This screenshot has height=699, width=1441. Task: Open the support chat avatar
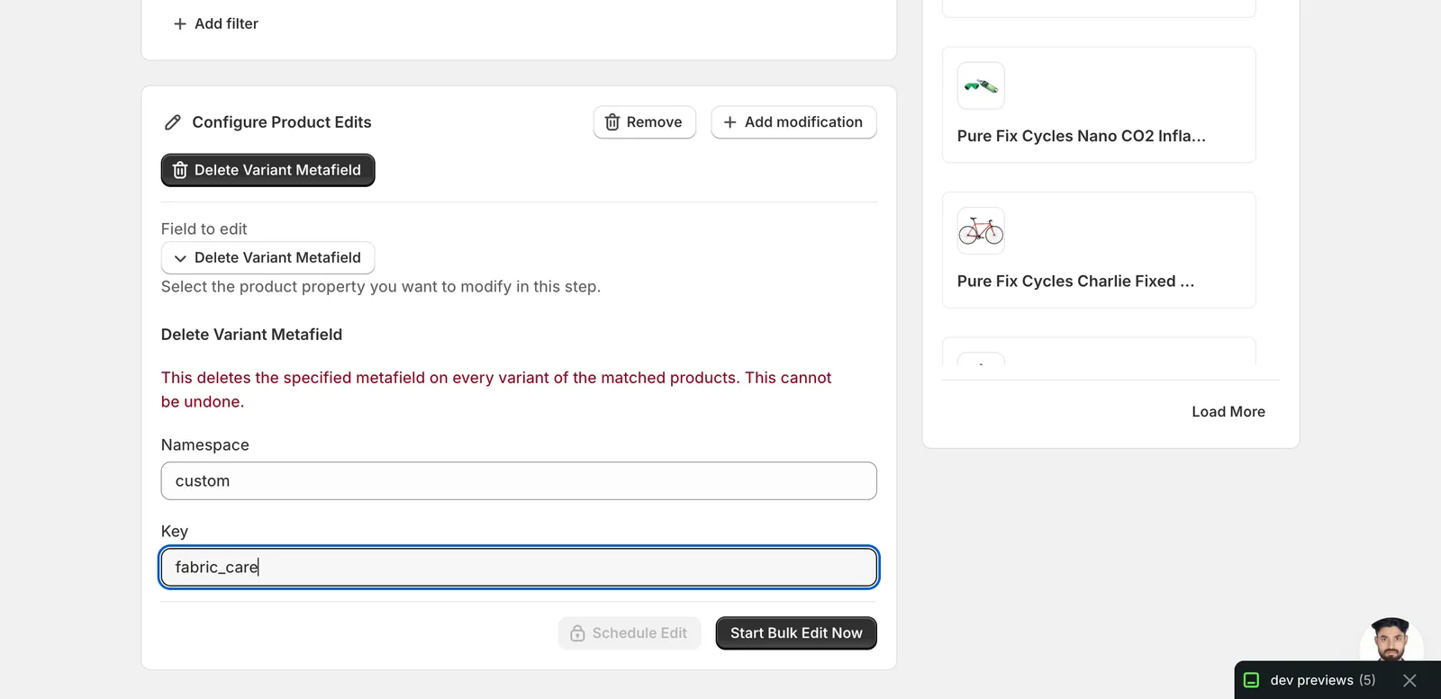(x=1391, y=640)
